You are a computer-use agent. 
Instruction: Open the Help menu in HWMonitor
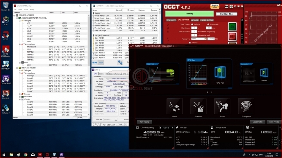(x=32, y=9)
